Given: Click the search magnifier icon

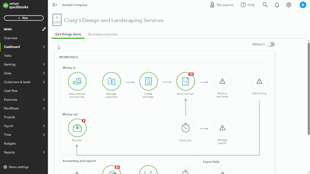Looking at the screenshot, I should [265, 5].
